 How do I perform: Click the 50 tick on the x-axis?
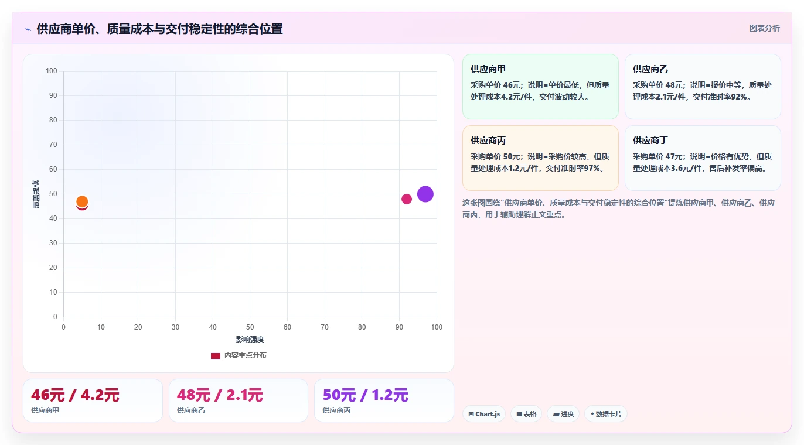click(250, 327)
